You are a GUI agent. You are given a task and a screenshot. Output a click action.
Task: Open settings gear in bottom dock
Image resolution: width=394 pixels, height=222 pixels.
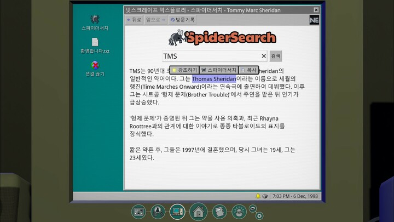pos(259,215)
